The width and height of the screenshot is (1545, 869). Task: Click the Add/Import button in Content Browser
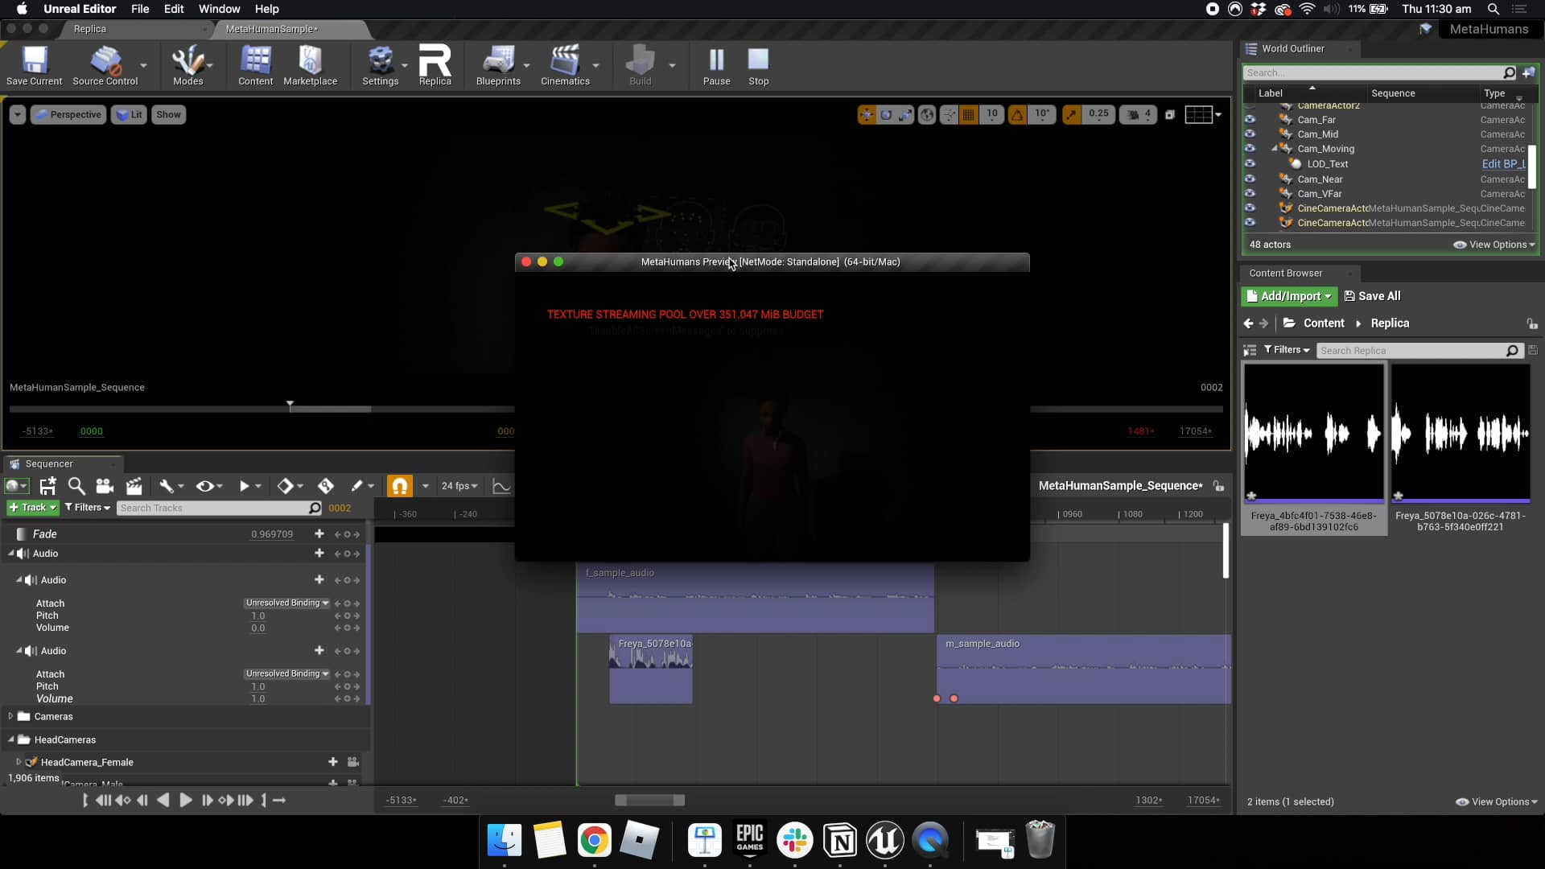point(1288,295)
